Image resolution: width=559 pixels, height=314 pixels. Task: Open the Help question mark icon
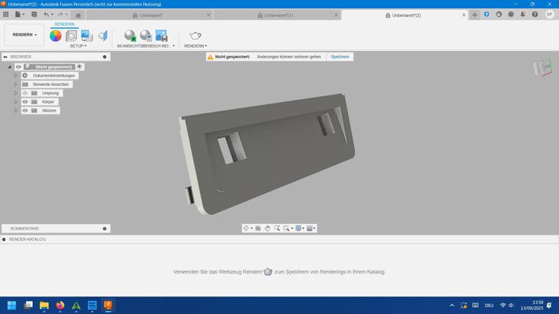click(535, 14)
